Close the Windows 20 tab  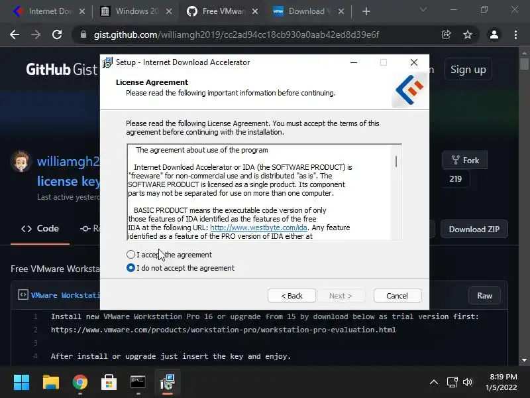[x=169, y=11]
